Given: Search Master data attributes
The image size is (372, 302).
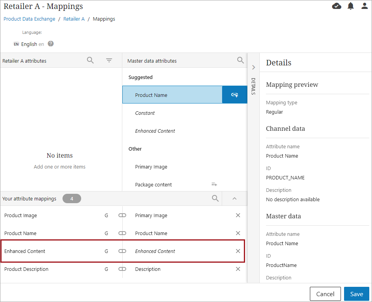Looking at the screenshot, I should click(240, 60).
